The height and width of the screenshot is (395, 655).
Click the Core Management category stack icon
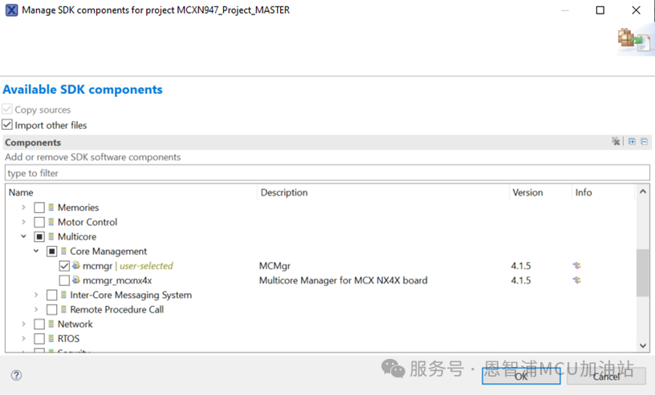[x=63, y=251]
